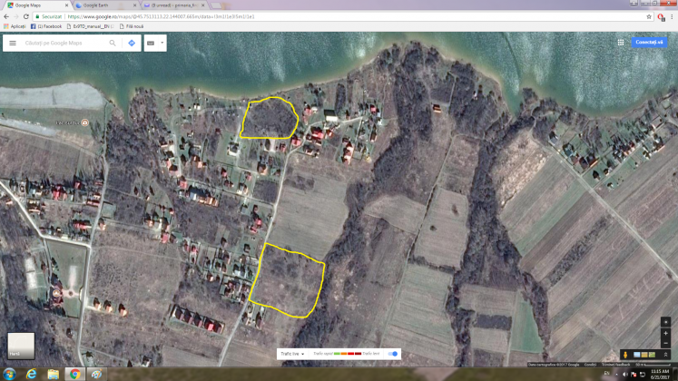The height and width of the screenshot is (381, 678).
Task: Zoom in the map with plus button
Action: [665, 333]
